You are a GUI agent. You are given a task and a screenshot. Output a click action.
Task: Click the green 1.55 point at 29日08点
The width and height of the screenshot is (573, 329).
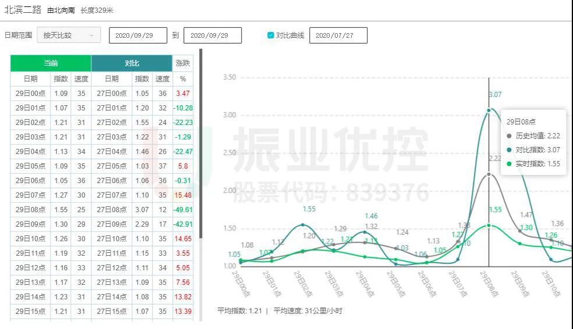pyautogui.click(x=489, y=225)
